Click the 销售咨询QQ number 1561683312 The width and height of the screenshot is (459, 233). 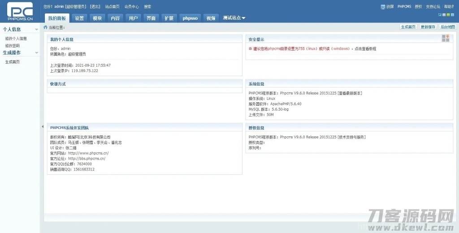tap(84, 169)
